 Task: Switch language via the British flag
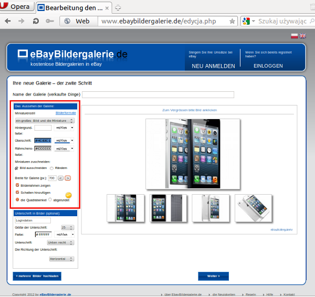coord(302,36)
